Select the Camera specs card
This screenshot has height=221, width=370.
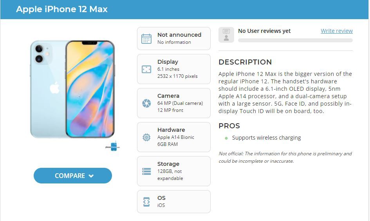(174, 103)
